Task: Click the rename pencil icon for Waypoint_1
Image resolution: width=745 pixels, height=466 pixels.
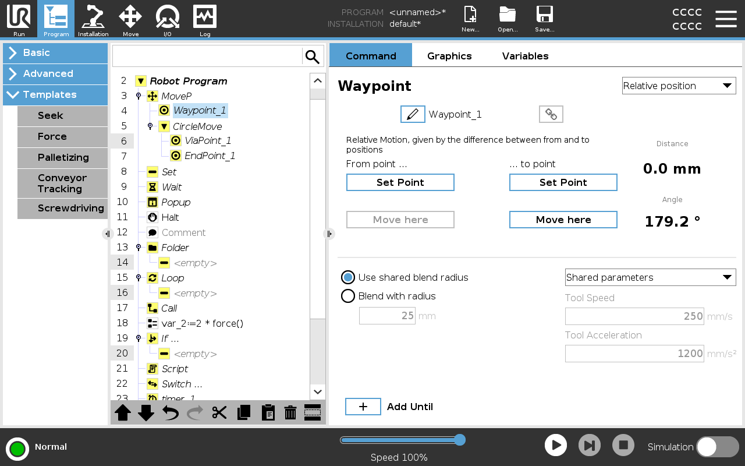Action: (x=413, y=114)
